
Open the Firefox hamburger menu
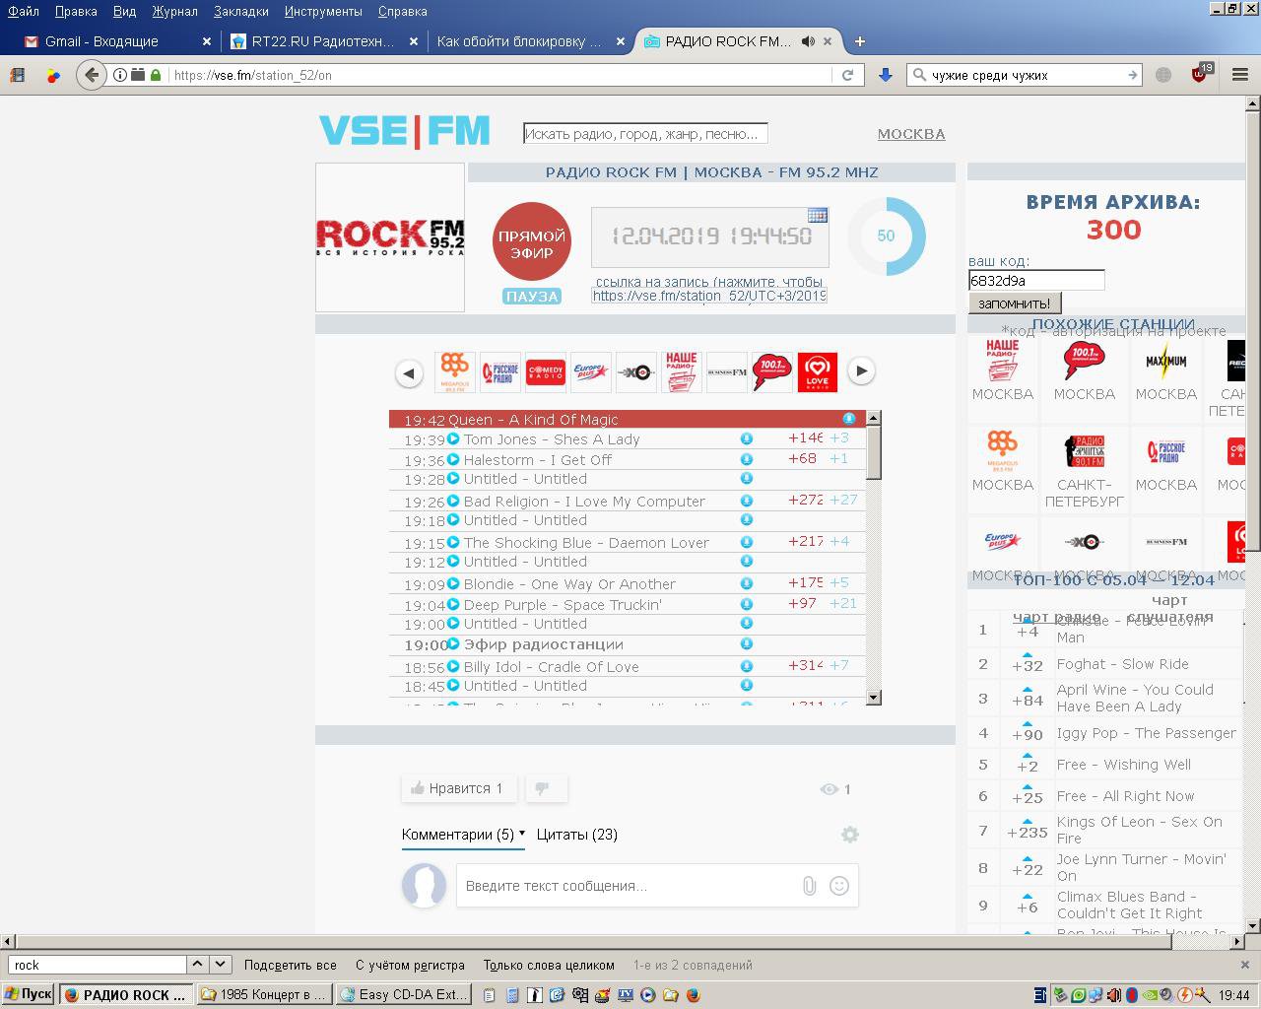coord(1240,75)
